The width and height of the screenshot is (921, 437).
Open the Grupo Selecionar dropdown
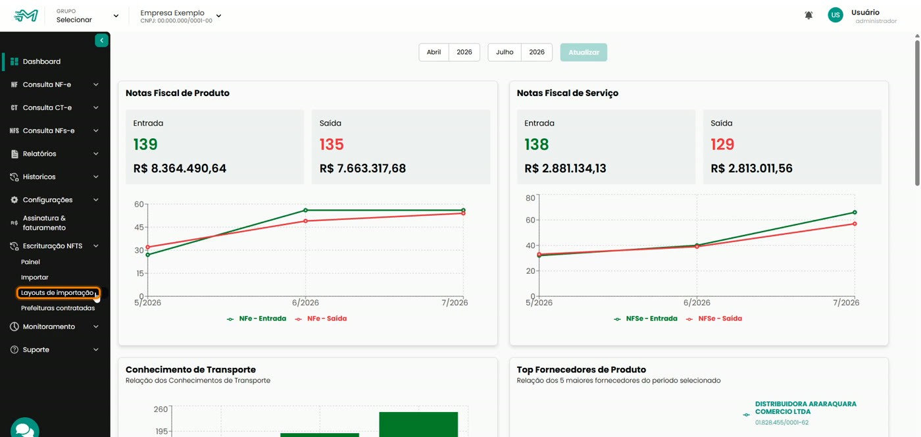[x=87, y=16]
